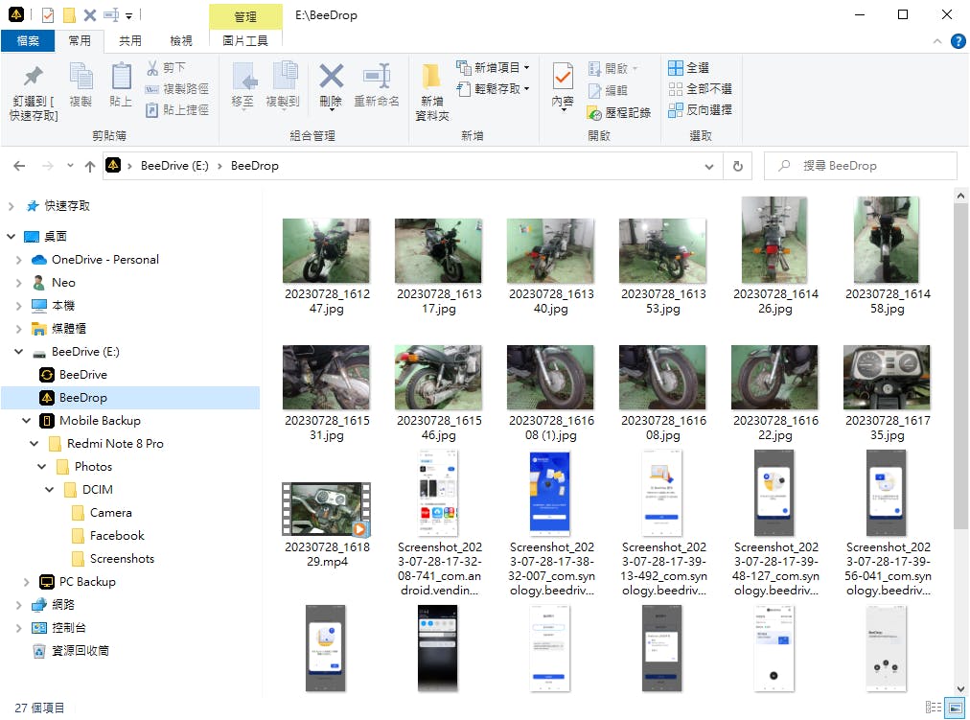
Task: Click Select All (全選) in ribbon
Action: [689, 68]
